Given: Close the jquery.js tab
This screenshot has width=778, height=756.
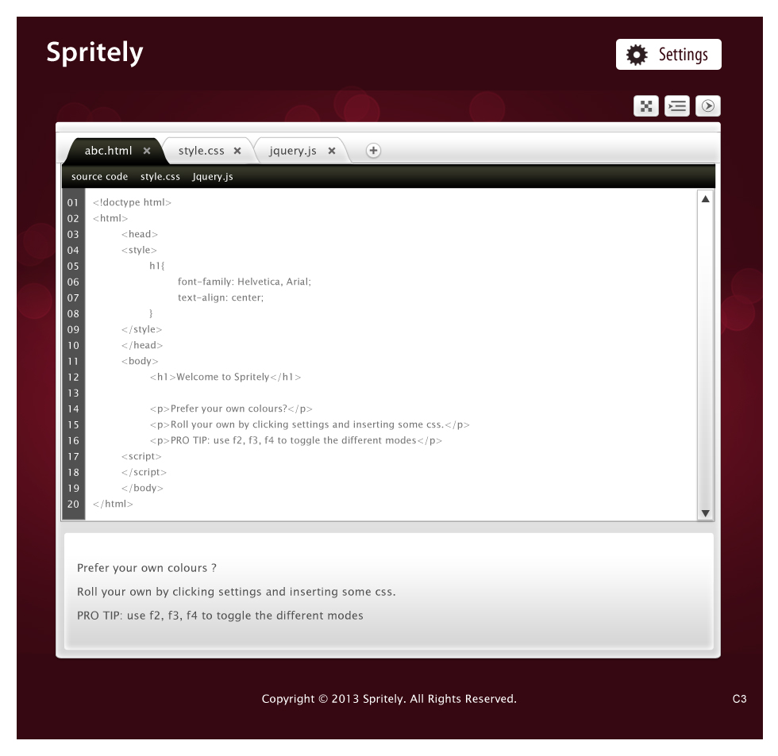Looking at the screenshot, I should [332, 151].
